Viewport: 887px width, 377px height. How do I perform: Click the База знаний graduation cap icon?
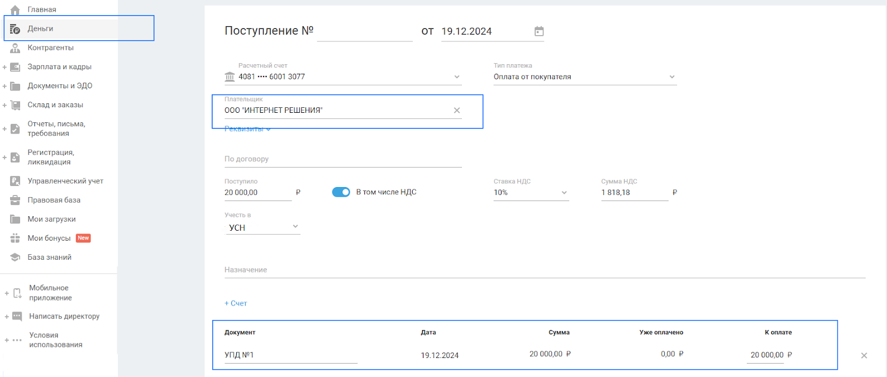15,257
